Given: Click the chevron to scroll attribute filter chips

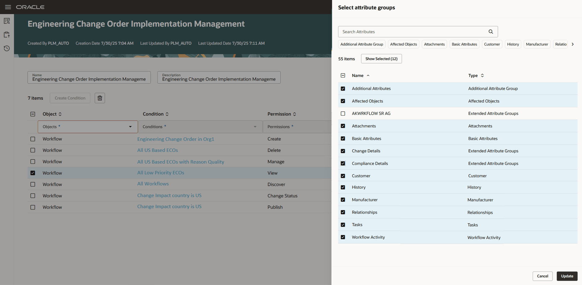Looking at the screenshot, I should [573, 44].
